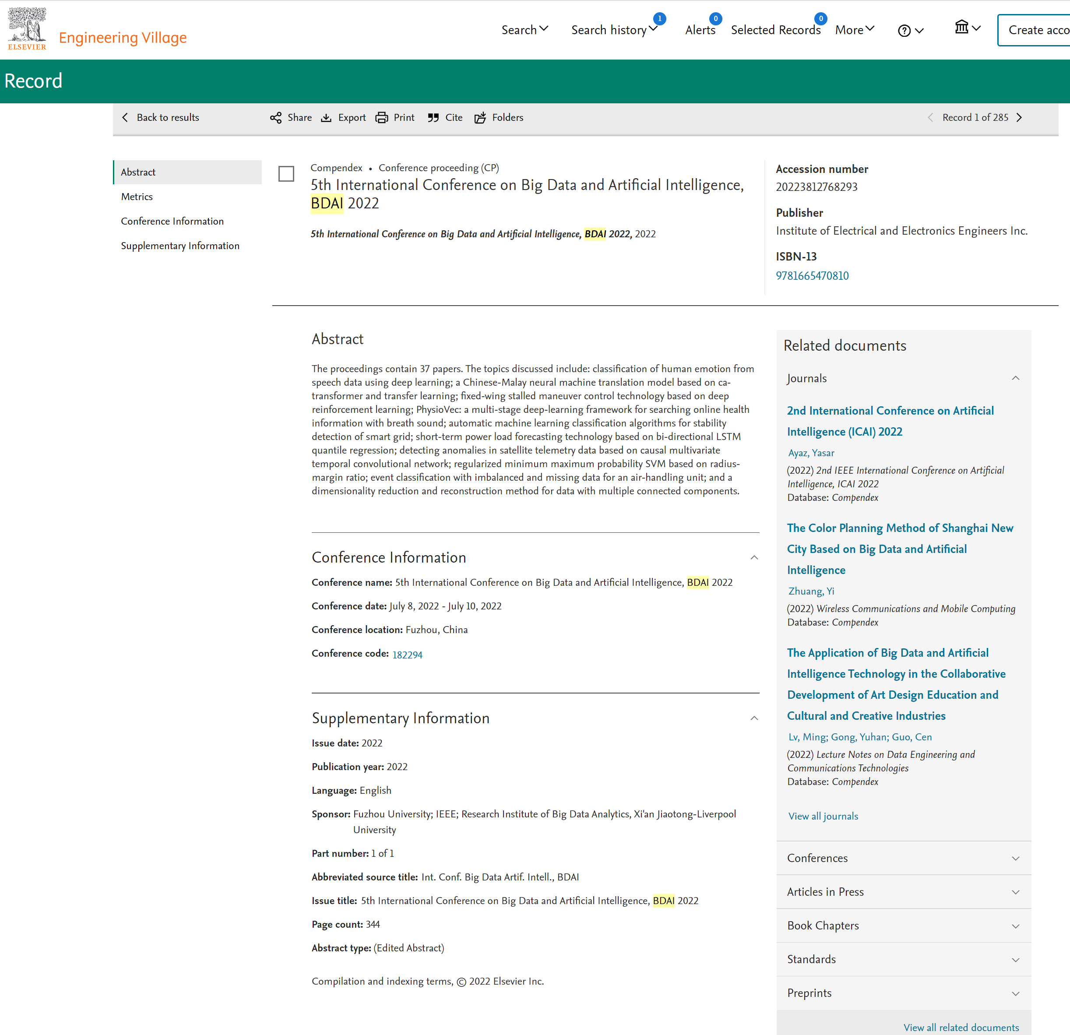1070x1035 pixels.
Task: Jump to Conference Information in sidebar
Action: [172, 221]
